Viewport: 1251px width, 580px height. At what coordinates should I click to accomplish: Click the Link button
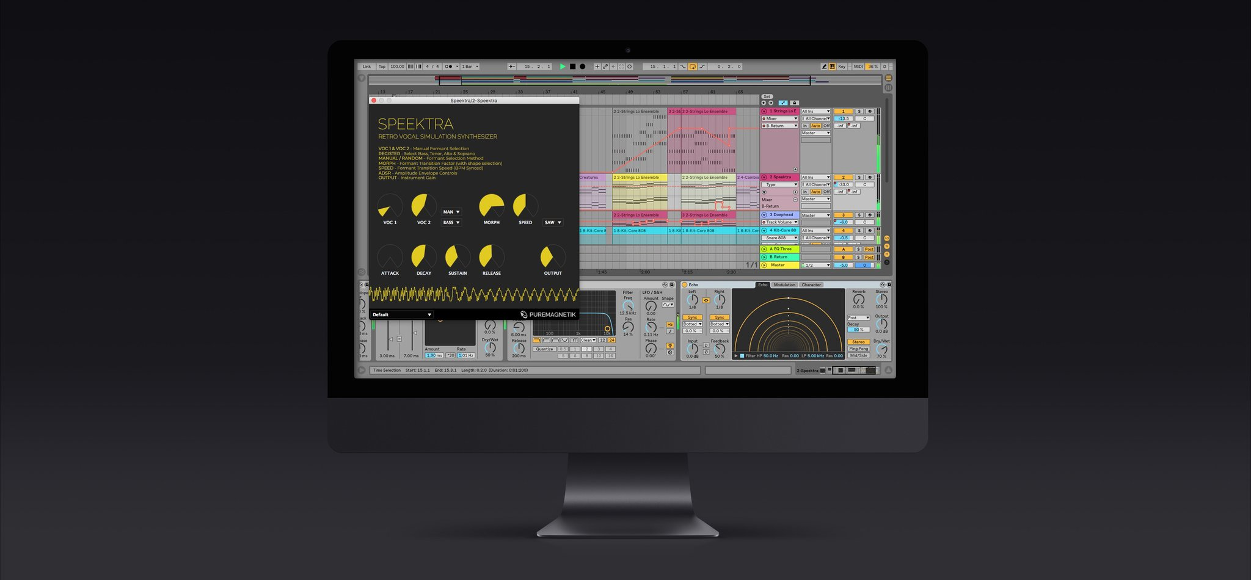[x=367, y=67]
